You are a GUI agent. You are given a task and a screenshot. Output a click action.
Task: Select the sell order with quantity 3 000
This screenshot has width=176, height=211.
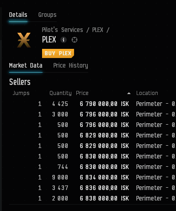pyautogui.click(x=92, y=114)
